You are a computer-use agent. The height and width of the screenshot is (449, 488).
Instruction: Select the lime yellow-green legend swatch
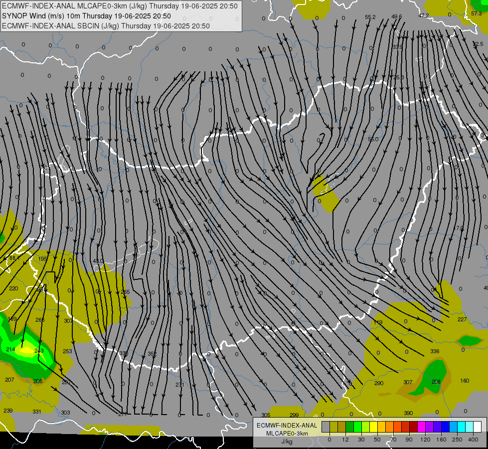(x=366, y=427)
